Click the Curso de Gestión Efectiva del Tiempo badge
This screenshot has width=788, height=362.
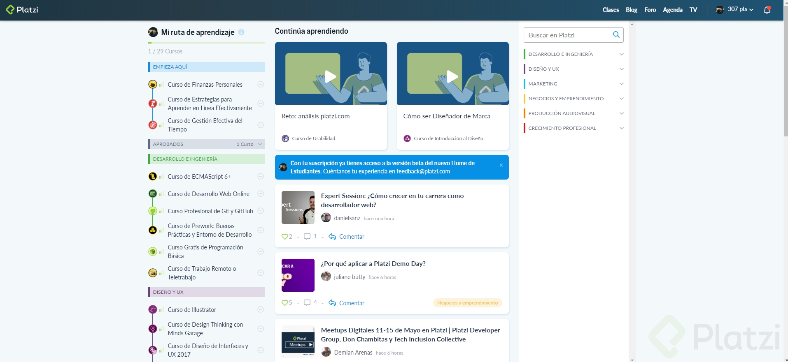(153, 125)
